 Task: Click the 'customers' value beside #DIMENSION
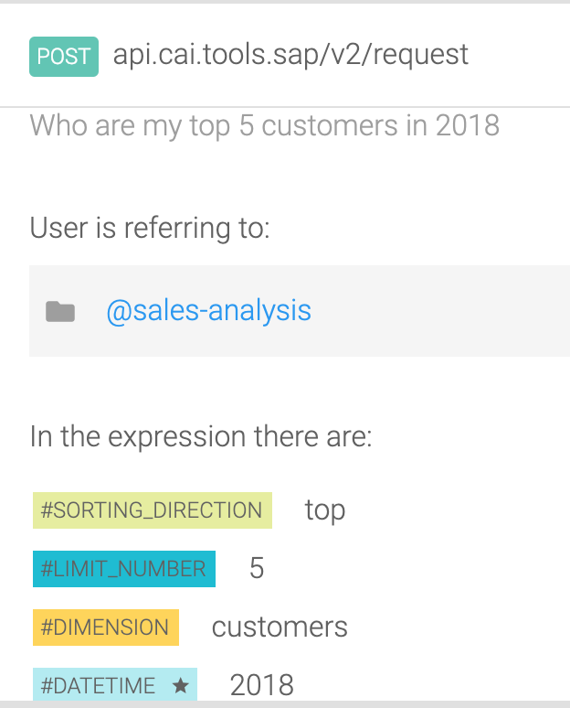coord(280,628)
